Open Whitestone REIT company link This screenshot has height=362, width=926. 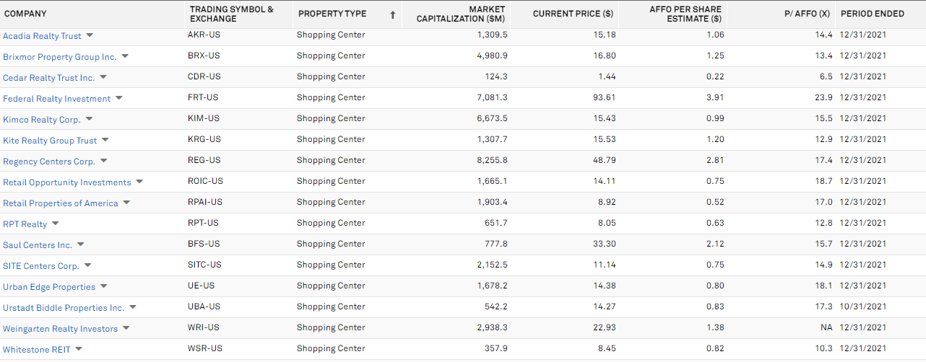[37, 350]
